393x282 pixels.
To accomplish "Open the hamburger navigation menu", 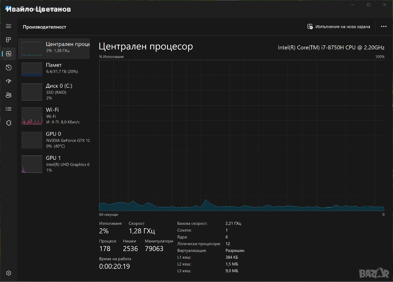I will click(x=9, y=26).
